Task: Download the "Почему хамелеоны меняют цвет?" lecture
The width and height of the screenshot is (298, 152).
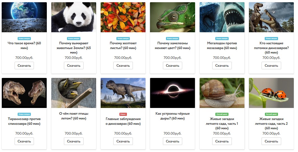Action: point(172,66)
